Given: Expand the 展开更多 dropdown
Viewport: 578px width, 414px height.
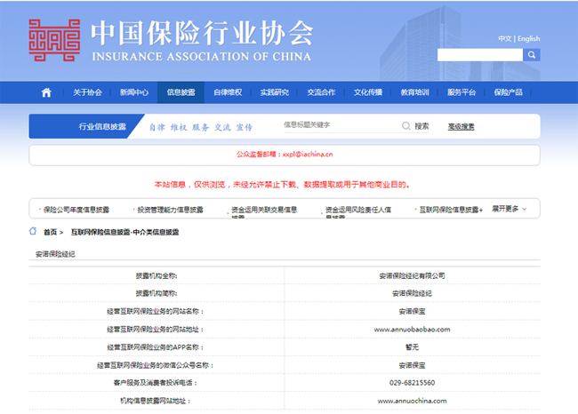Looking at the screenshot, I should click(509, 209).
